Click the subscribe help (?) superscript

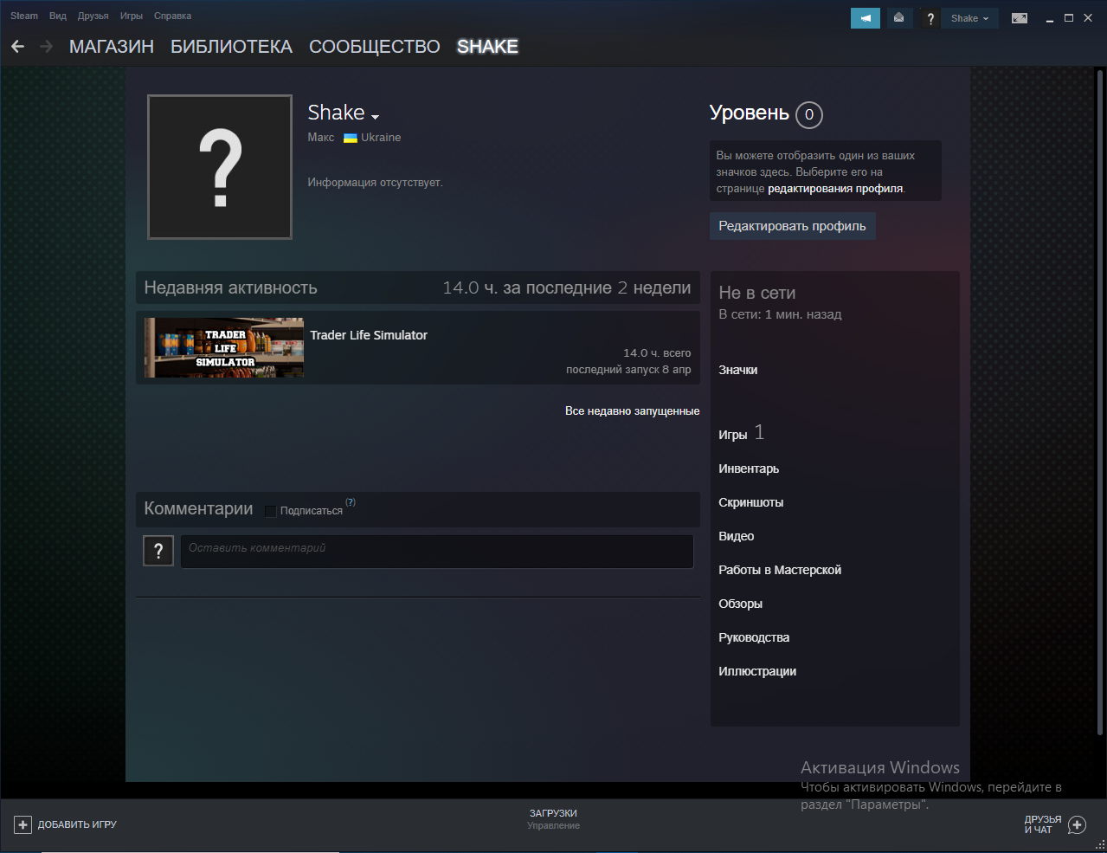[x=351, y=502]
